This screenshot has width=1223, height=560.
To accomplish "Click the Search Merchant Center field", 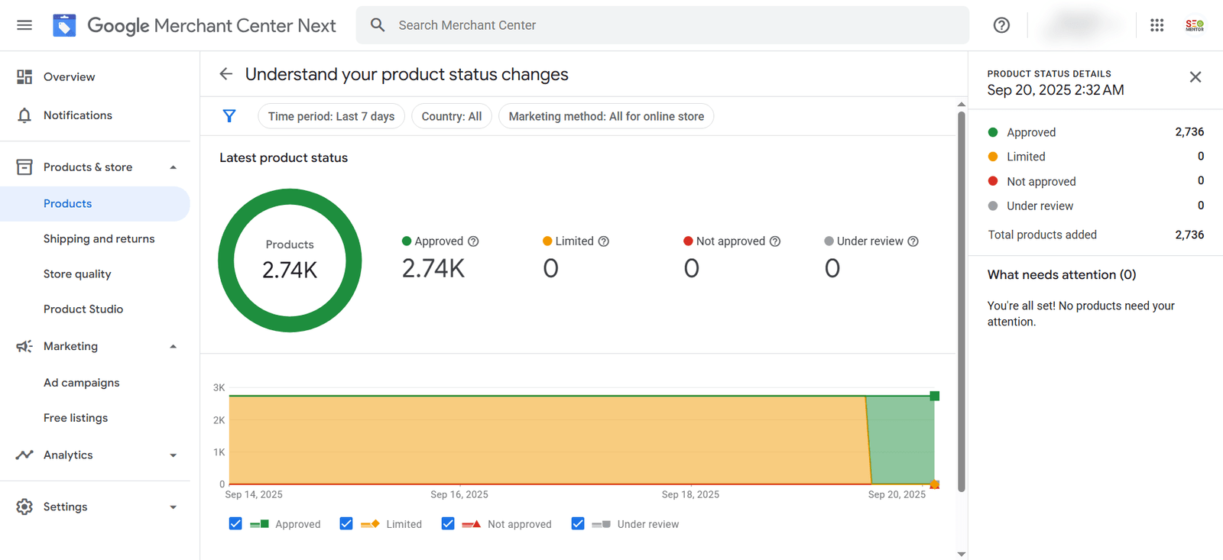I will [673, 25].
